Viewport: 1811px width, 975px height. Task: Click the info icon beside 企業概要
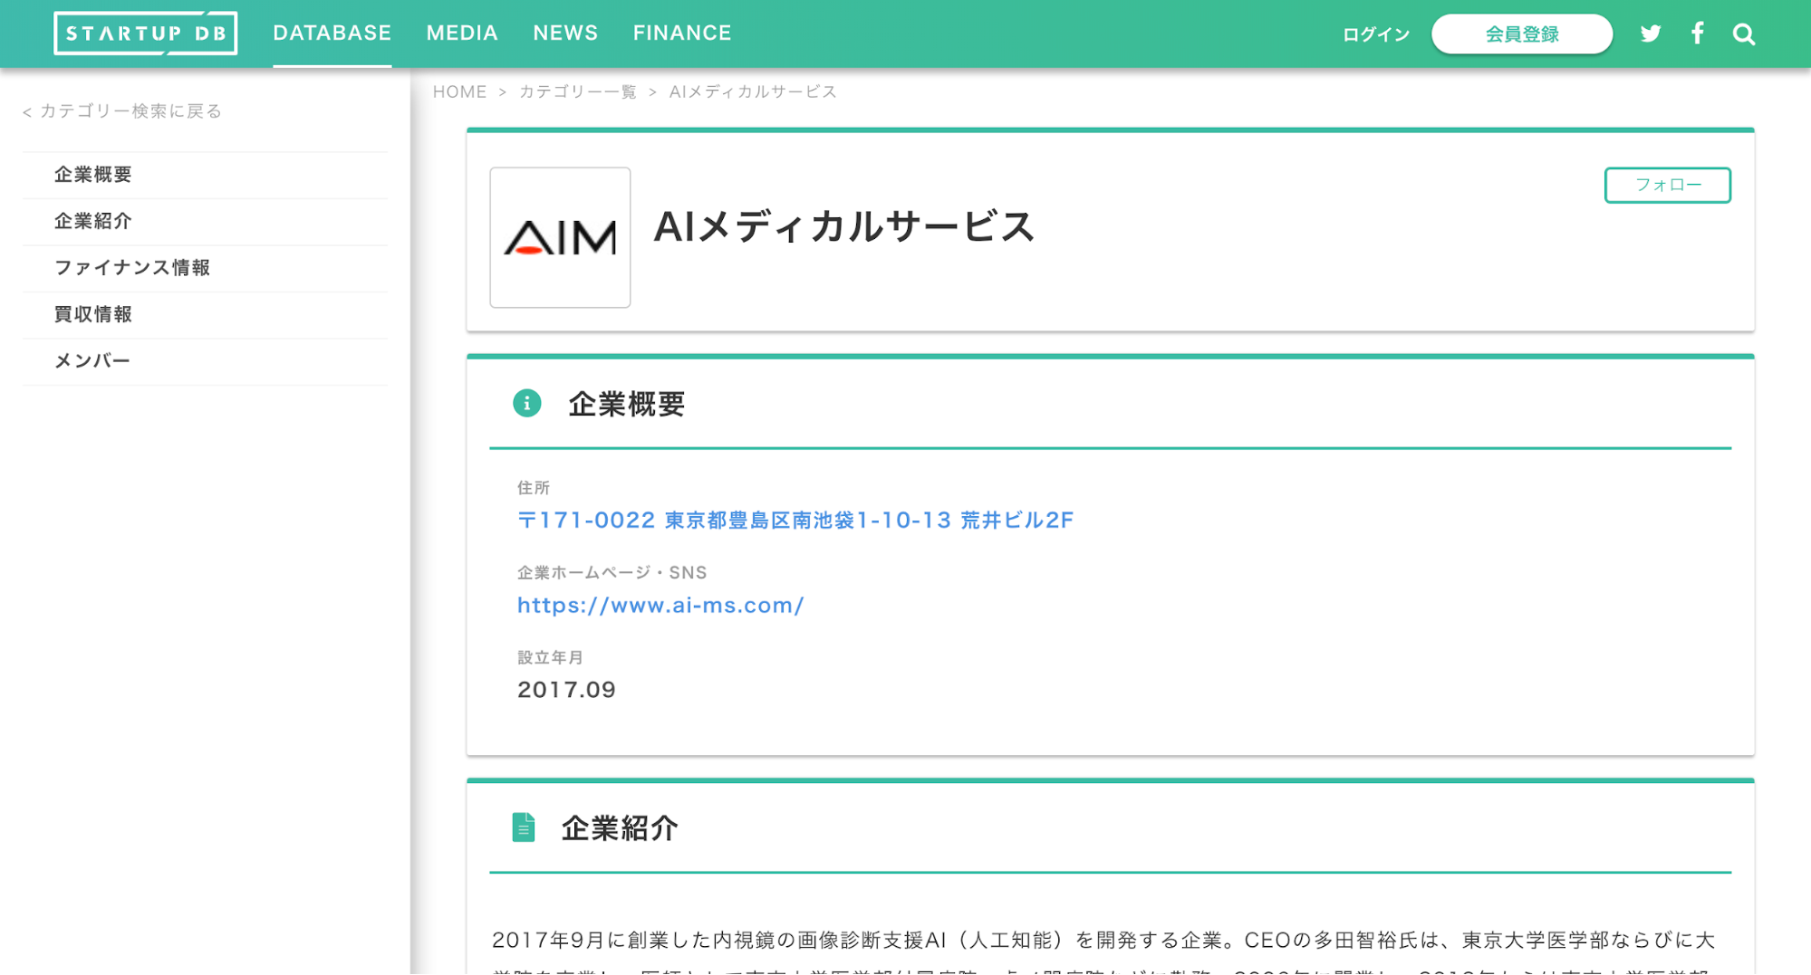pyautogui.click(x=527, y=403)
